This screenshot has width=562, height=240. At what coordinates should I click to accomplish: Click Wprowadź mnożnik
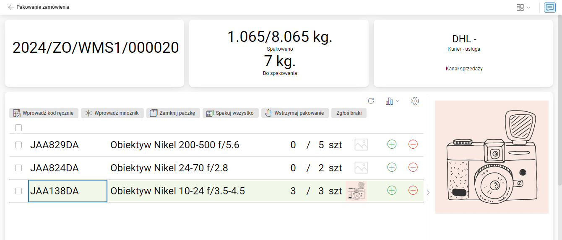[112, 113]
